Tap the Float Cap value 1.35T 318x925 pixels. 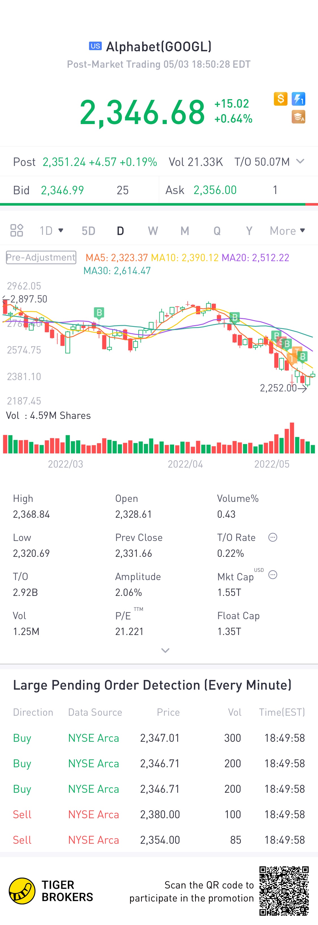(x=229, y=631)
